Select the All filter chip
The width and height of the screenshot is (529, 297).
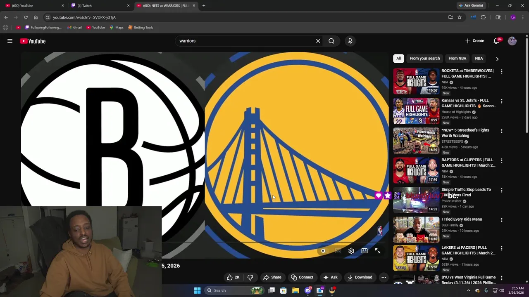[x=398, y=59]
